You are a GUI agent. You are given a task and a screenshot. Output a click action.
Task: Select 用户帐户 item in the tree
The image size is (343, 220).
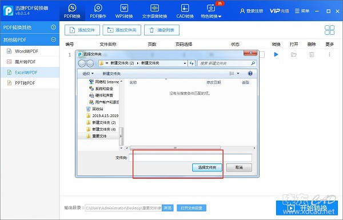coord(103,102)
